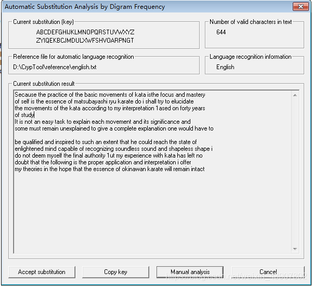Copy the key with Copy key button
Viewport: 312px width, 286px height.
pos(115,272)
